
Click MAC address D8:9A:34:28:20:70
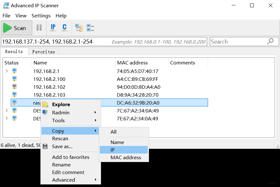138,95
